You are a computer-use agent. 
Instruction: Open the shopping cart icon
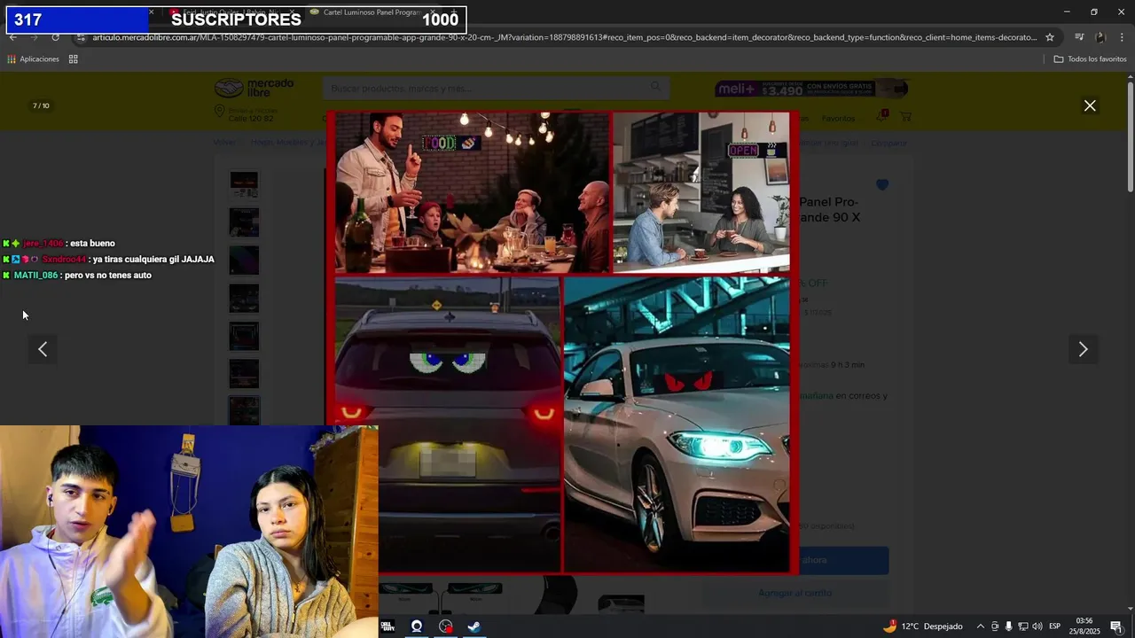click(905, 117)
